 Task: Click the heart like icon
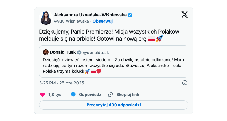[x=43, y=95]
